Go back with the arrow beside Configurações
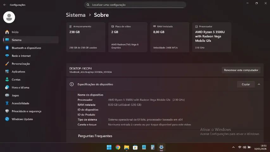270x152 pixels. 5,5
